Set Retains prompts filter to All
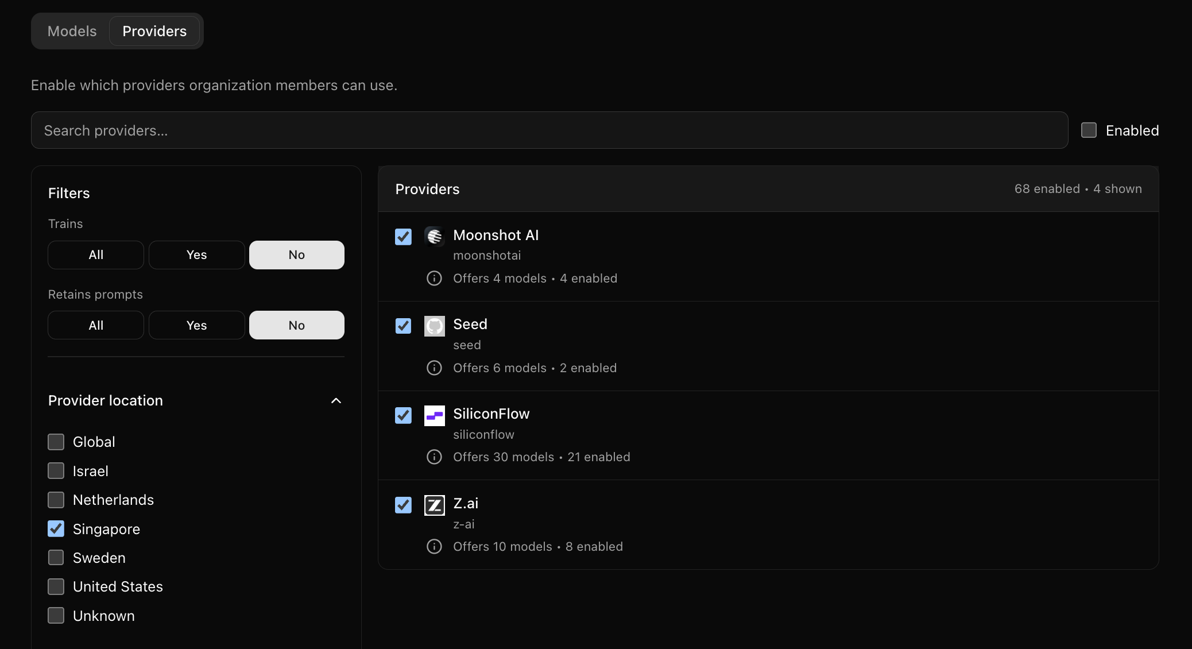 (96, 325)
